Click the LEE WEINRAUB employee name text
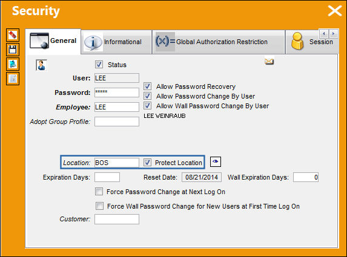347x257 pixels. (x=165, y=116)
